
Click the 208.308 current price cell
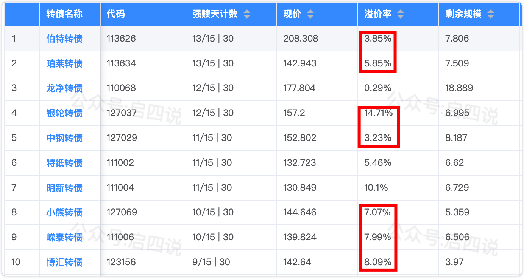coord(301,39)
